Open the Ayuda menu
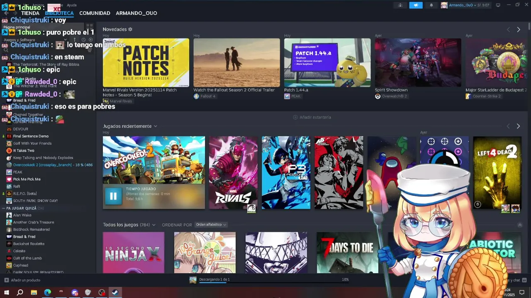531x298 pixels. [x=72, y=5]
